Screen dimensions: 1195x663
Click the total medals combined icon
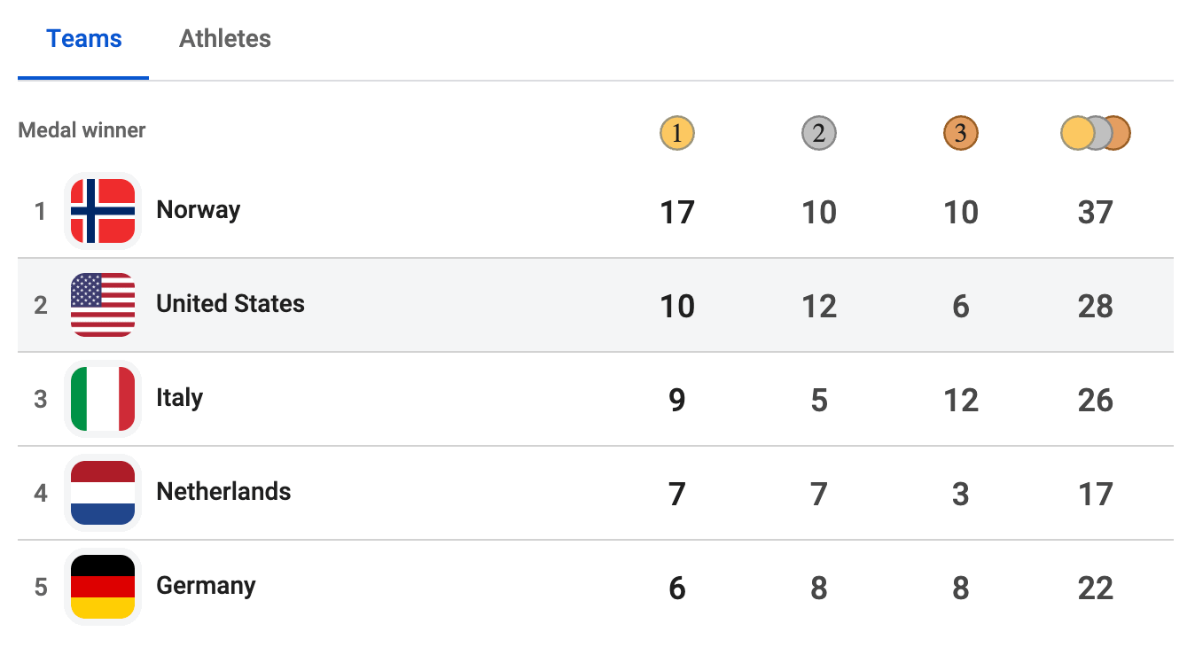point(1096,134)
